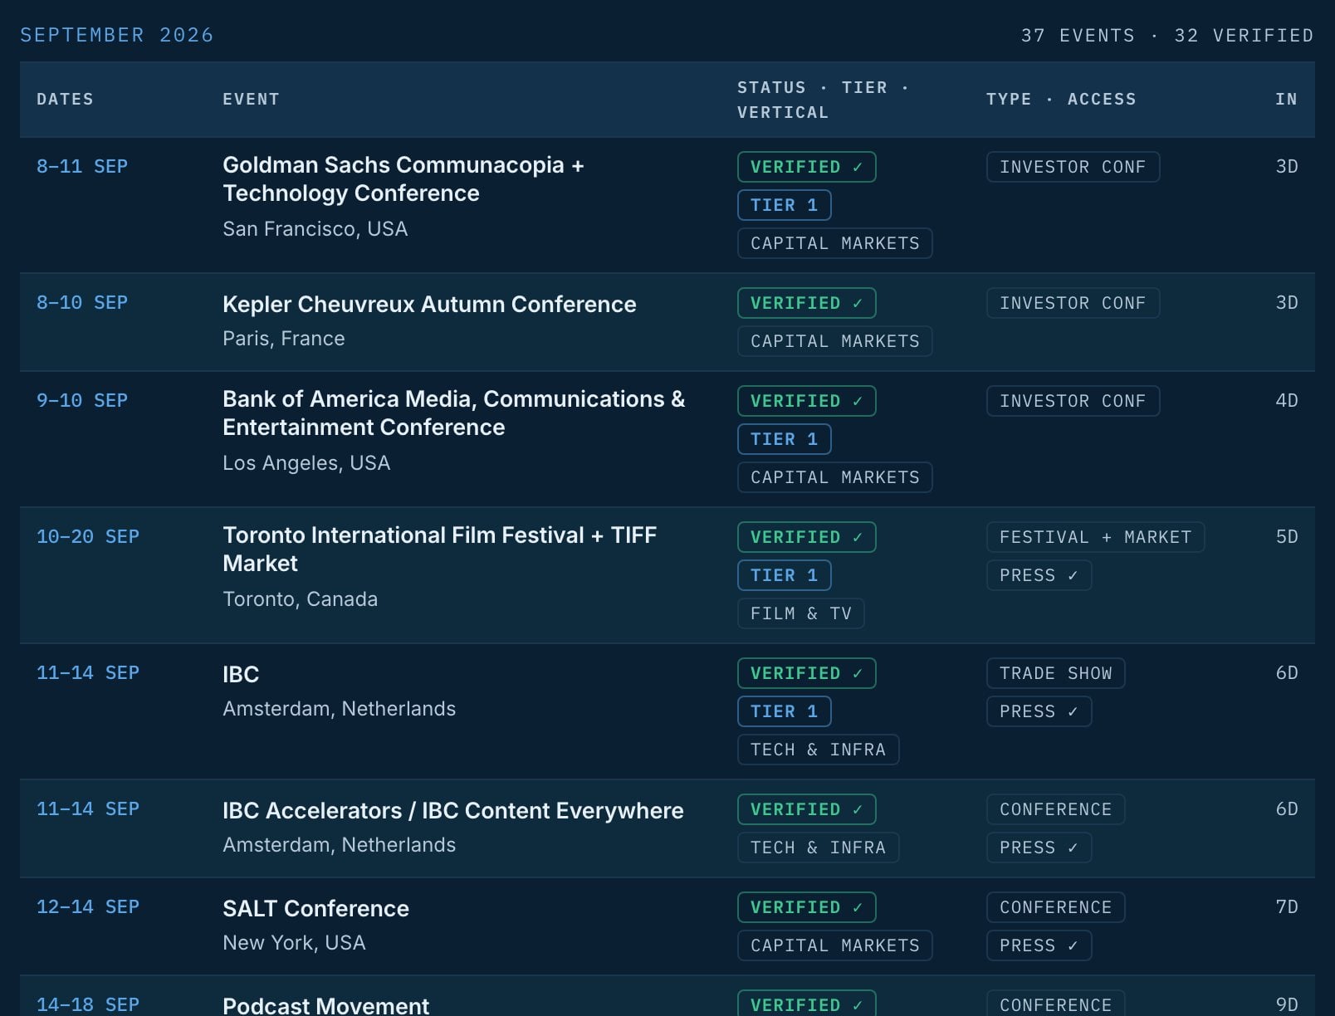Click the CAPITAL MARKETS tag for Kepler Cheuvreux
The image size is (1335, 1016).
pos(834,341)
